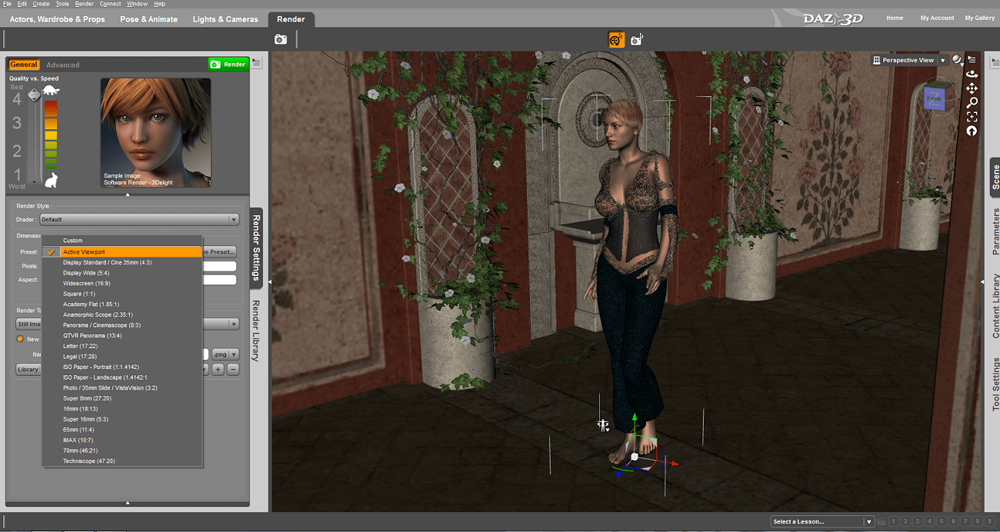Choose Widescreen (16:9) preset

tap(122, 283)
